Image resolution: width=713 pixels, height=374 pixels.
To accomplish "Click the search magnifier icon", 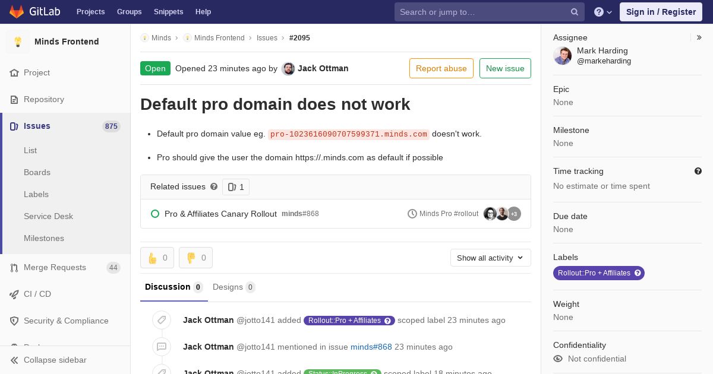I will [x=575, y=12].
